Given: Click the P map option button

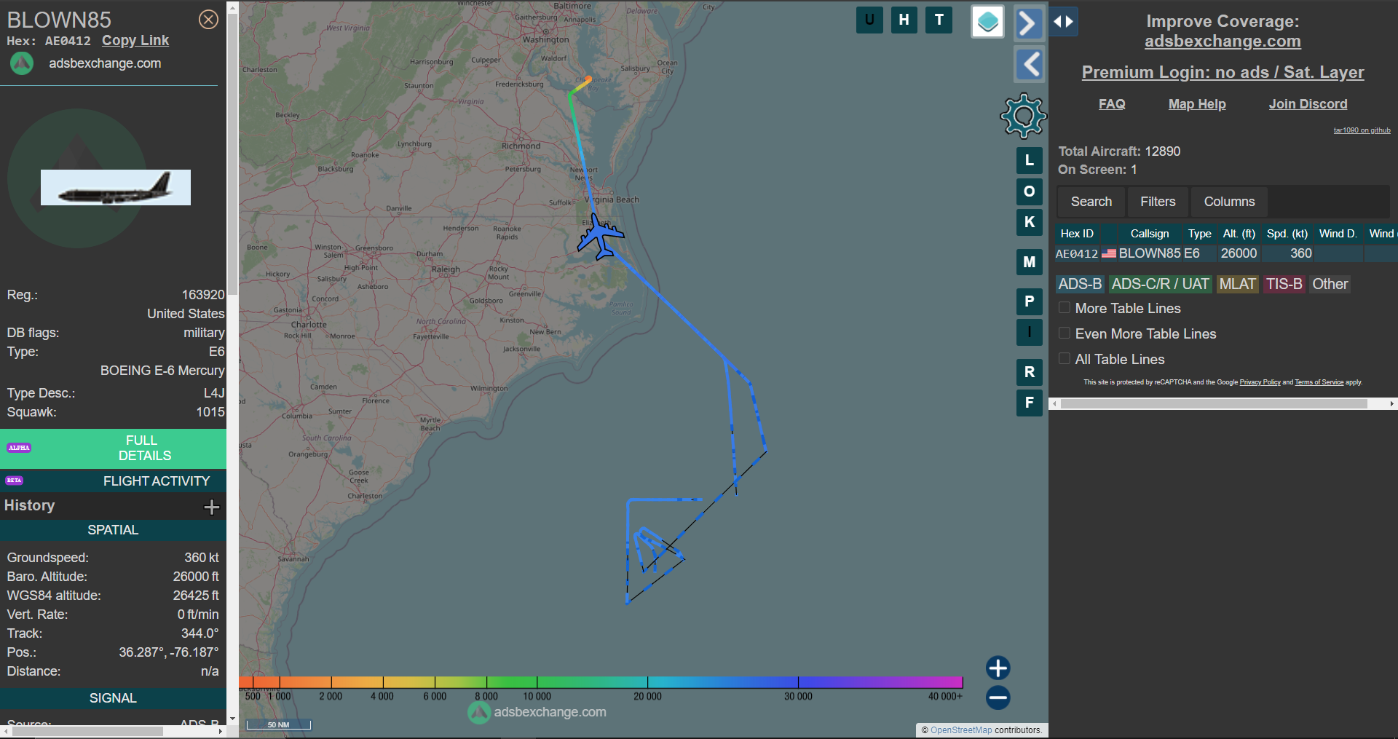Looking at the screenshot, I should pyautogui.click(x=1029, y=301).
